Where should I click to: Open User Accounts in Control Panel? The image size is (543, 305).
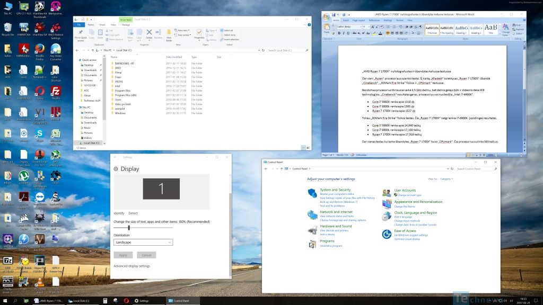tap(405, 190)
